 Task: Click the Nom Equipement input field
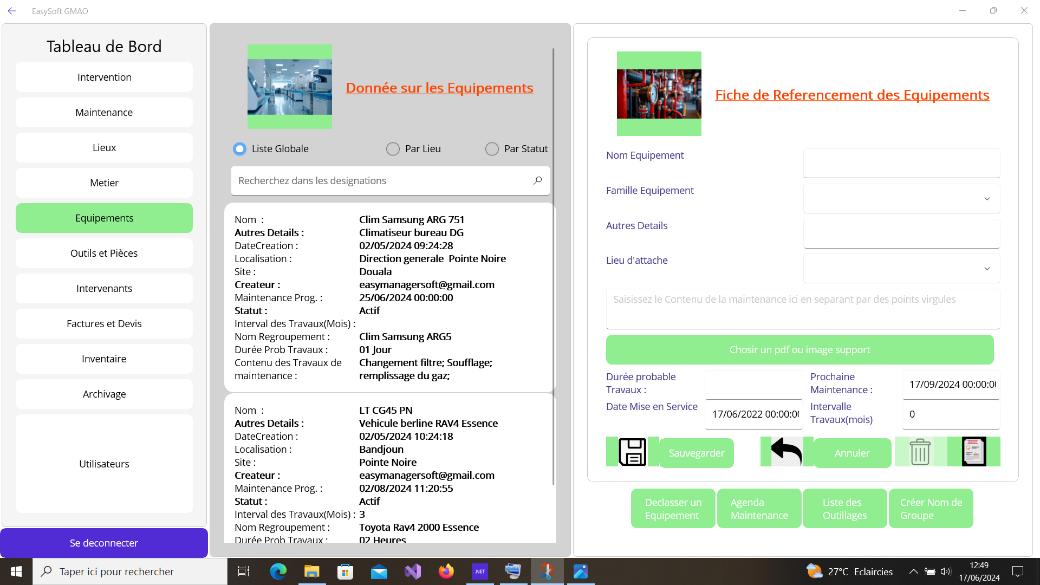click(901, 164)
